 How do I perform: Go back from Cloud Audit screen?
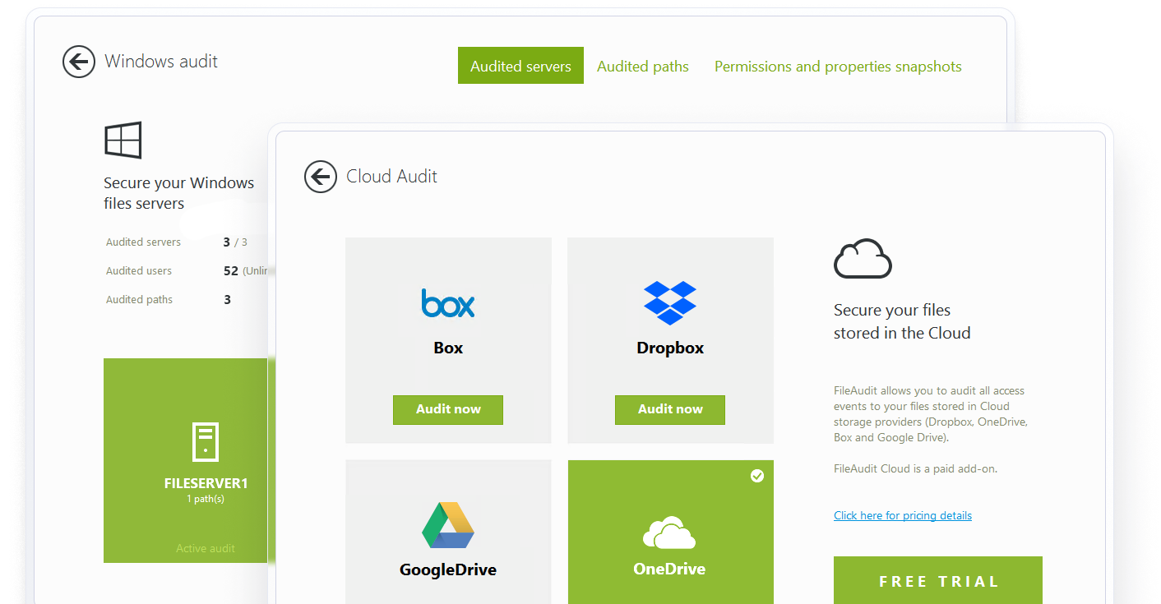click(321, 177)
